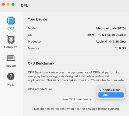Image resolution: width=129 pixels, height=116 pixels.
Task: Open the Help question mark icon
Action: pyautogui.click(x=11, y=77)
